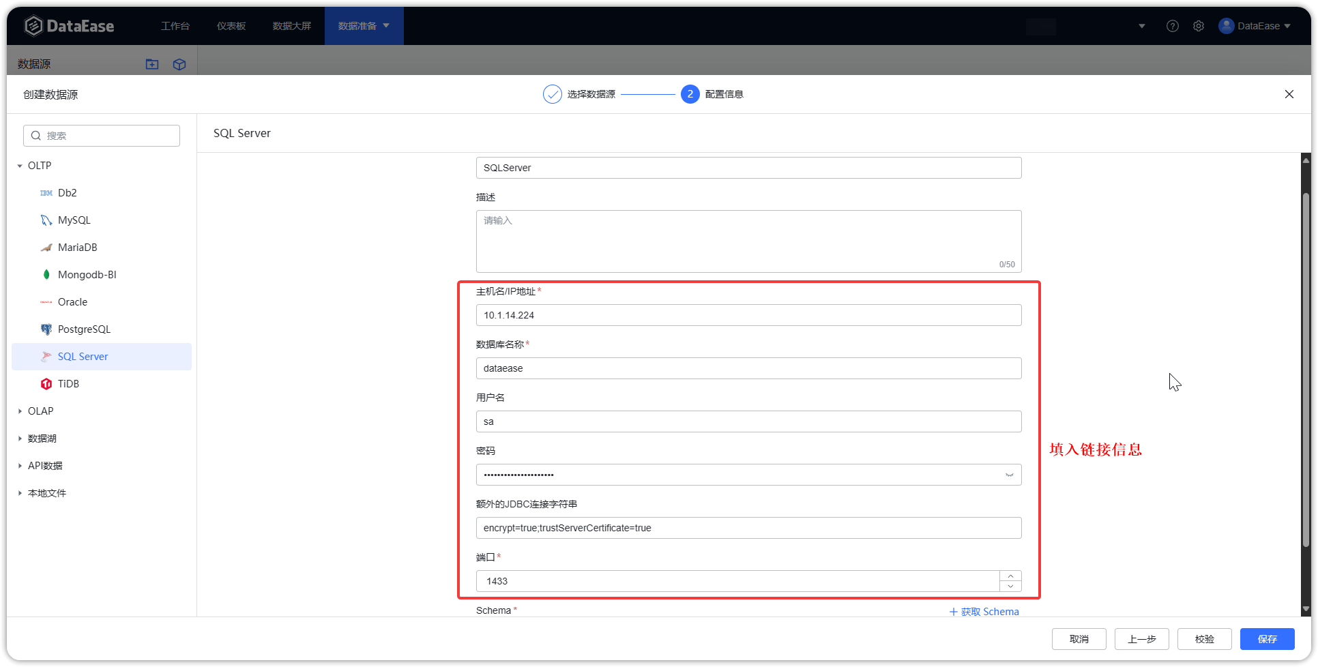Toggle password visibility in the 密码 field
Screen dimensions: 1318x667
tap(1009, 475)
